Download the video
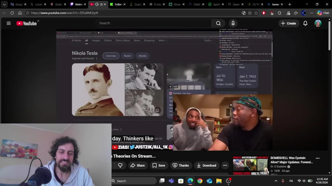 (206, 165)
